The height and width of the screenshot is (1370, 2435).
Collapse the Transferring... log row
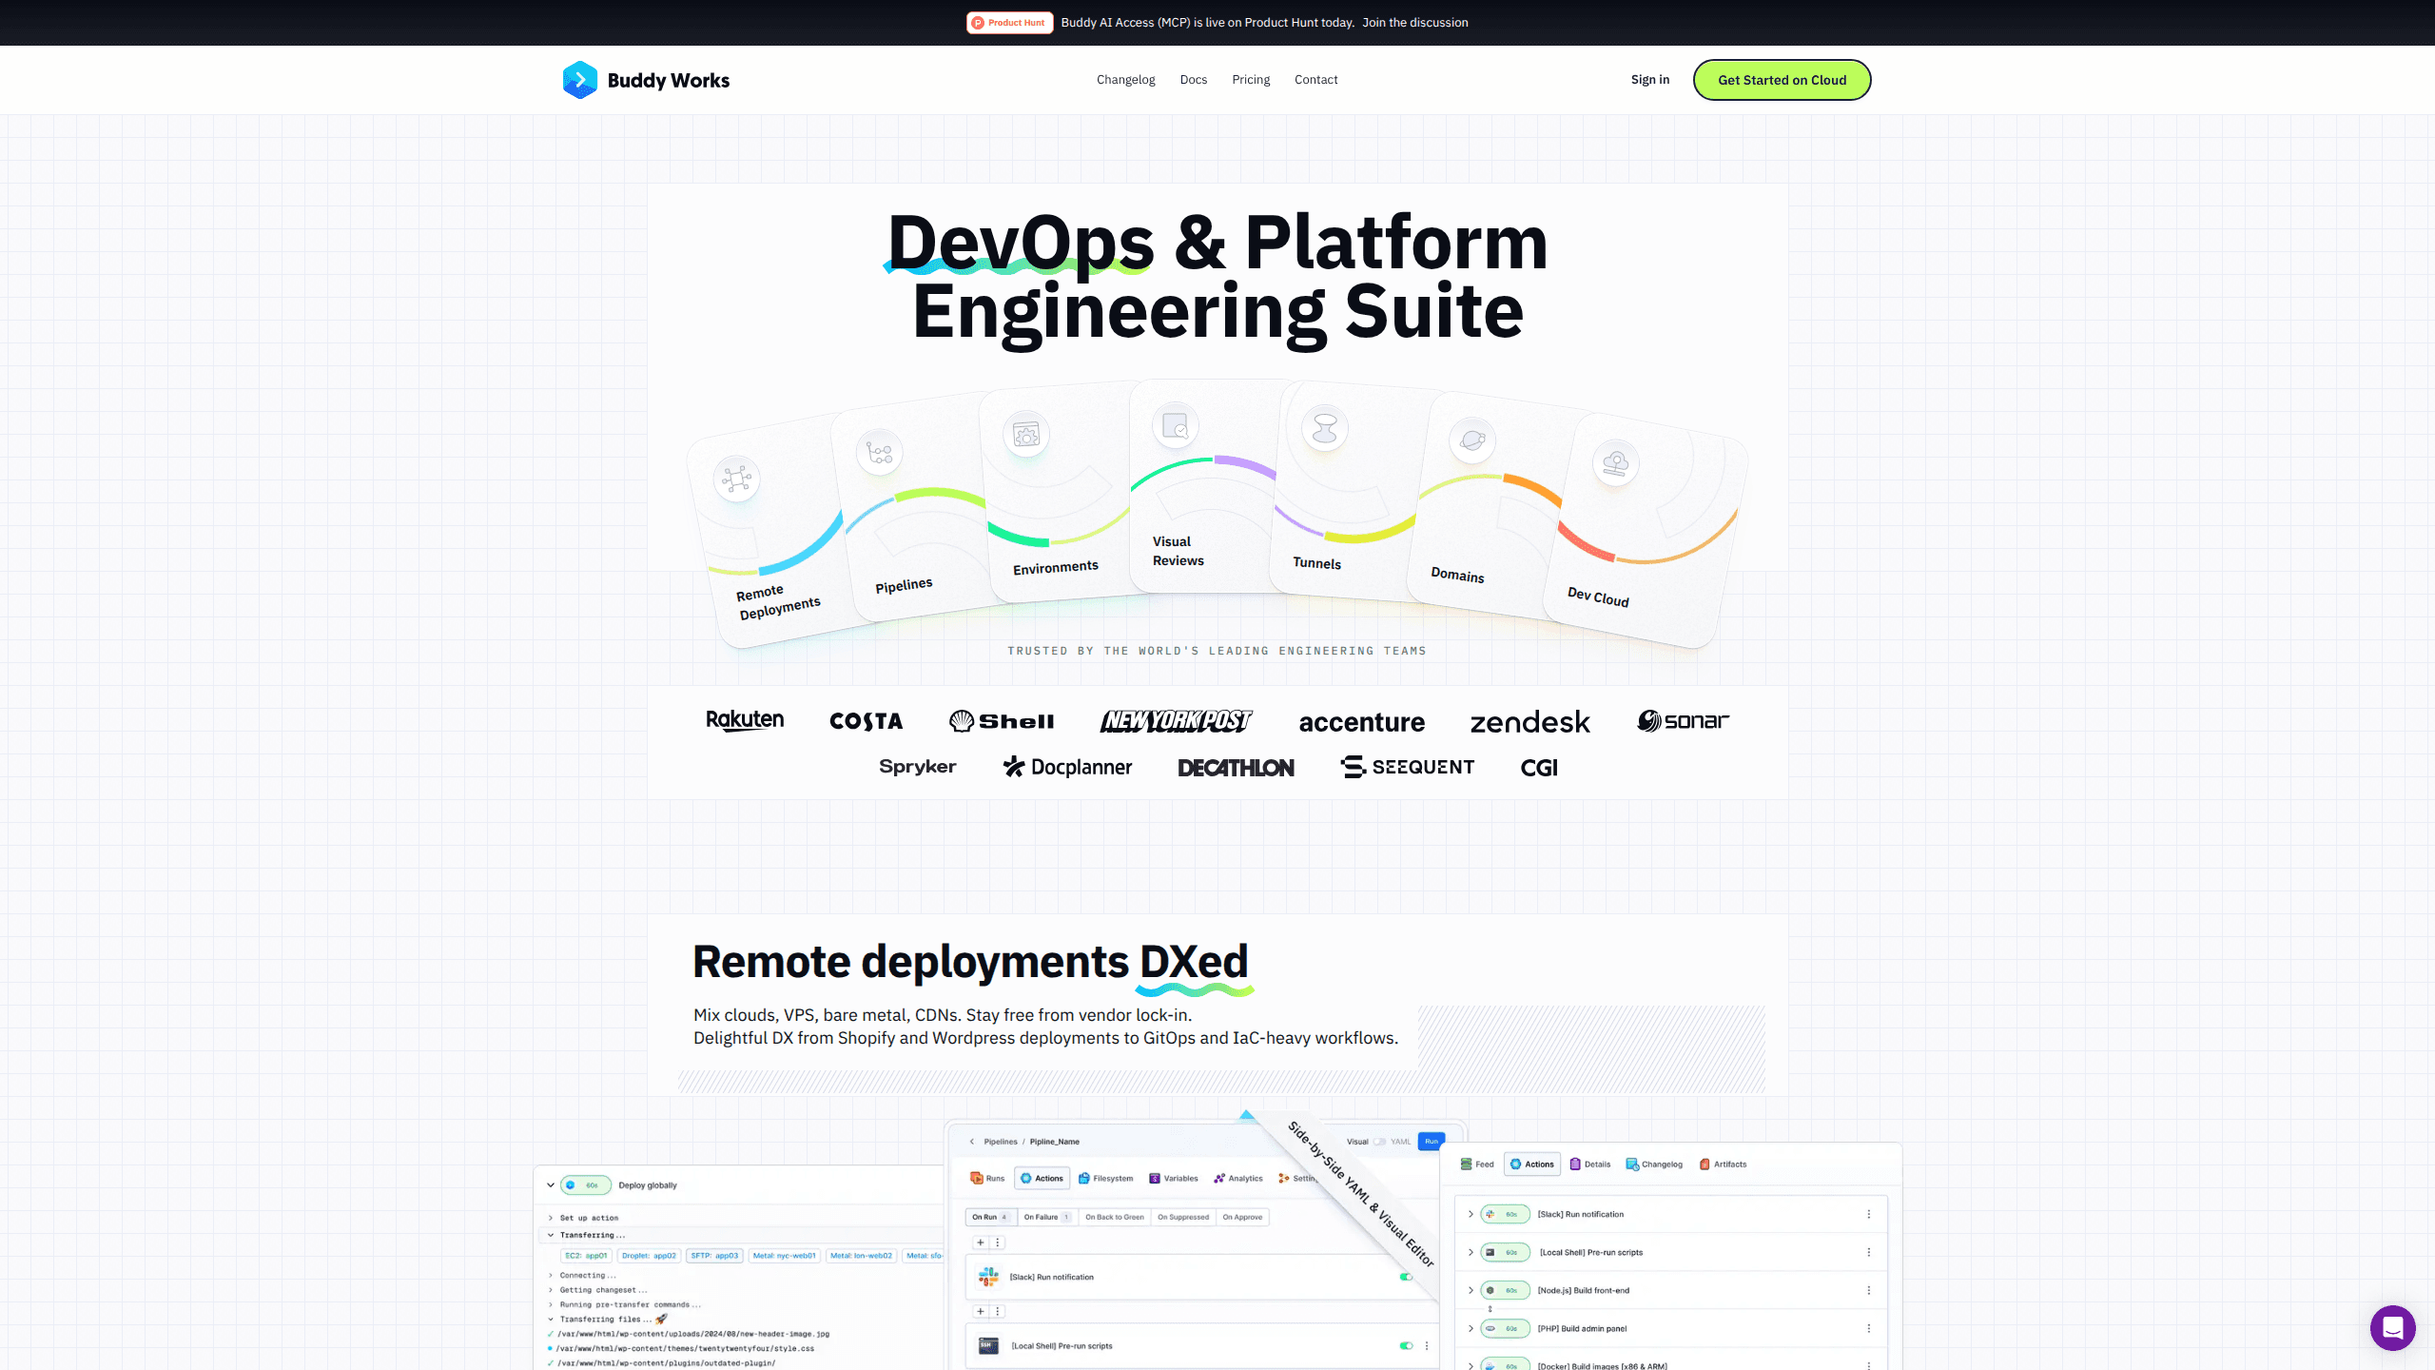pos(550,1235)
